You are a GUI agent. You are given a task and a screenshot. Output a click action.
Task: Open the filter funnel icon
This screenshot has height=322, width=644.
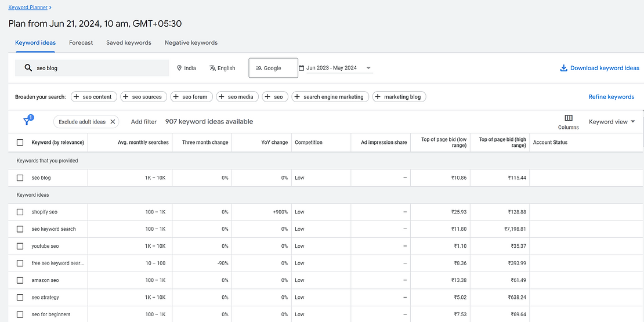tap(27, 121)
